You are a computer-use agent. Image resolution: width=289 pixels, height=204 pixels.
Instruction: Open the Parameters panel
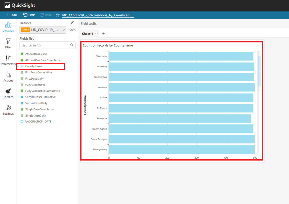[x=8, y=60]
